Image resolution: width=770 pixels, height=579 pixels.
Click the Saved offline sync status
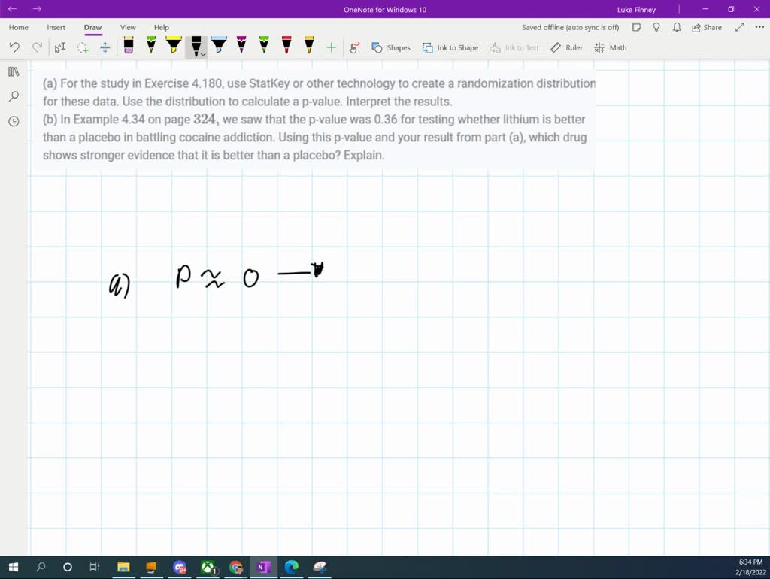570,28
